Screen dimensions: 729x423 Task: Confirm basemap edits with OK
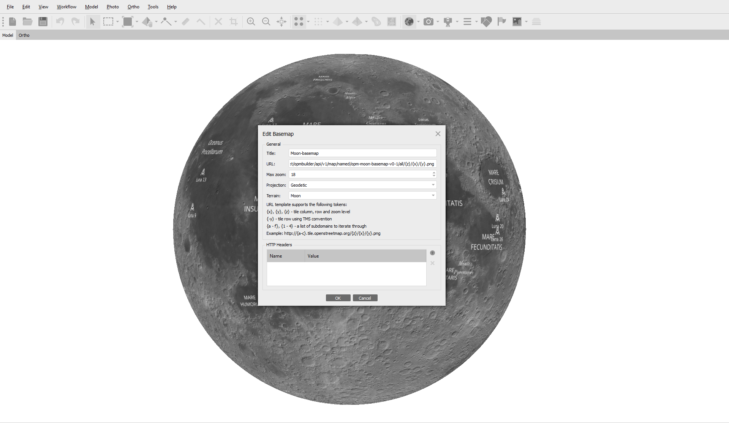click(x=338, y=298)
